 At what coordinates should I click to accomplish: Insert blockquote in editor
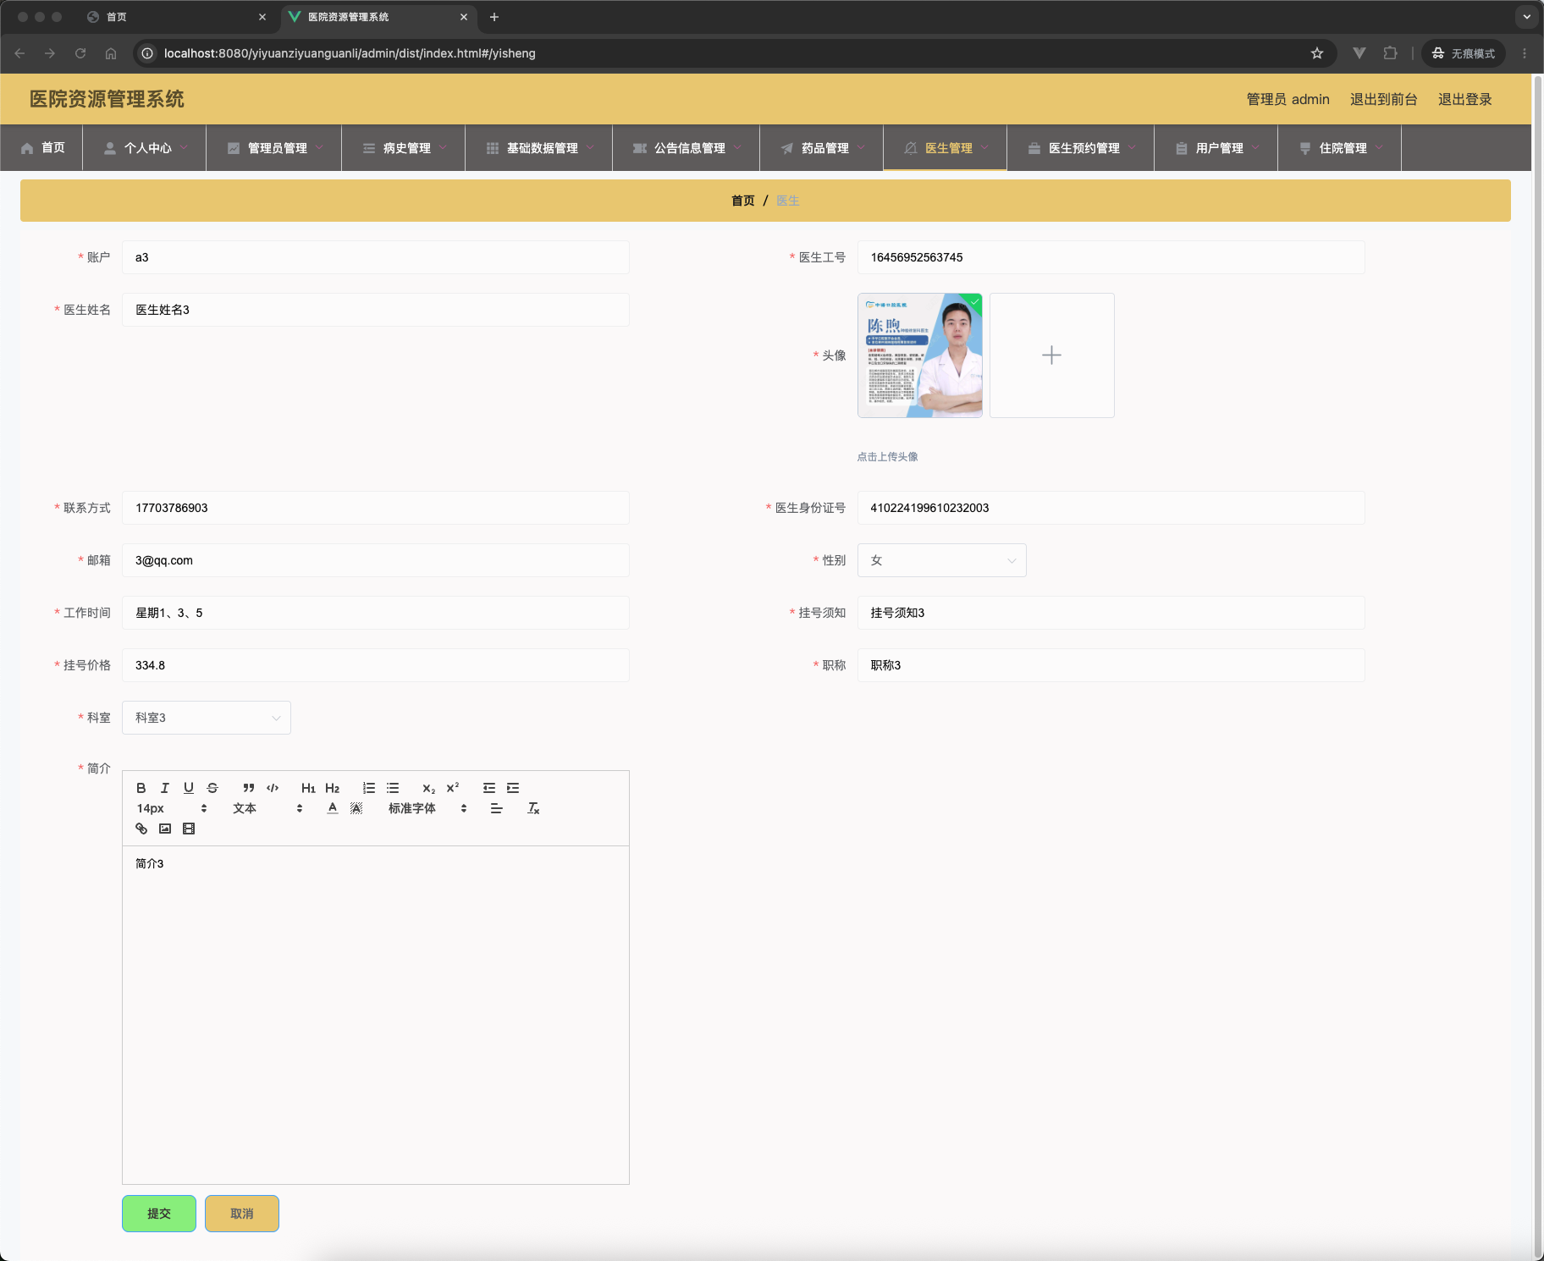pos(249,788)
